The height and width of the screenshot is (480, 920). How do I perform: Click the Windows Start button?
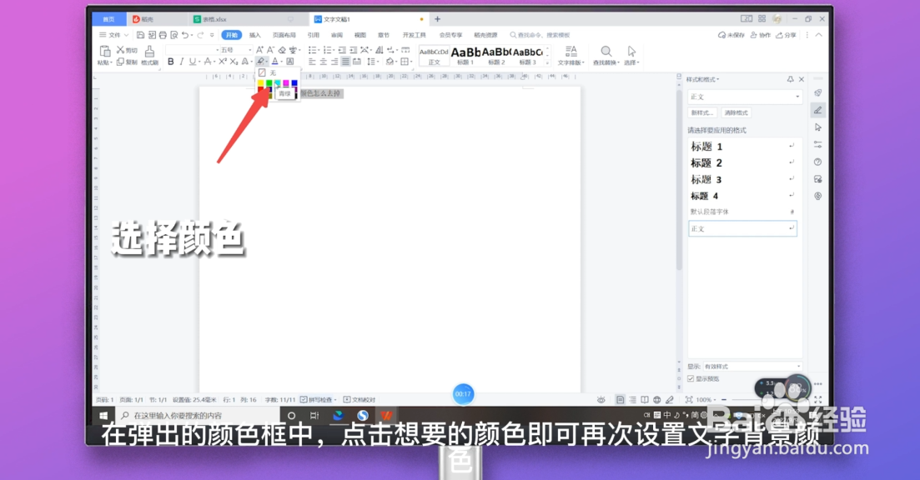tap(103, 416)
